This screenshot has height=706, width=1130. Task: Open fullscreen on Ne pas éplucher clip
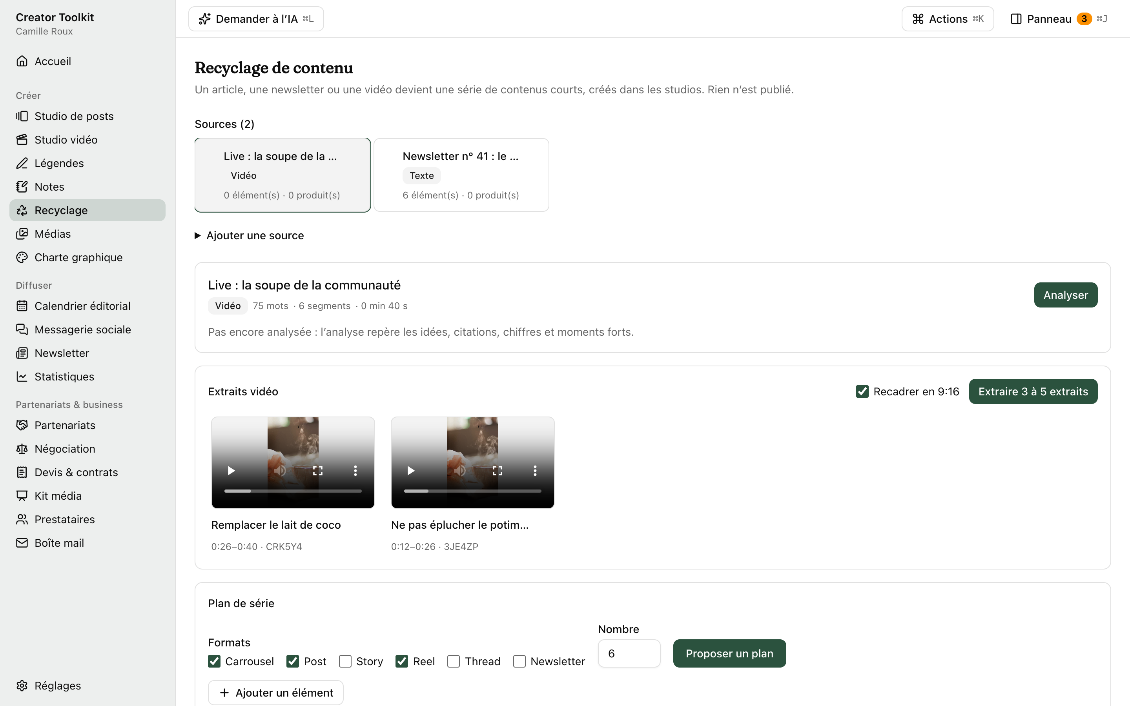(498, 471)
